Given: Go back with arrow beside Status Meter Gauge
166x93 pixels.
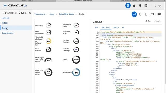Looking at the screenshot, I should click(3, 13).
